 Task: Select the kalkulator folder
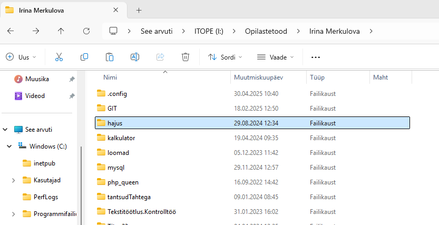point(121,138)
